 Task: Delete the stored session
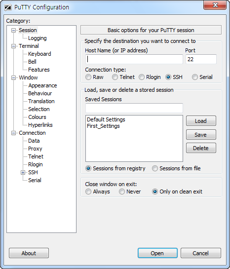click(x=201, y=148)
